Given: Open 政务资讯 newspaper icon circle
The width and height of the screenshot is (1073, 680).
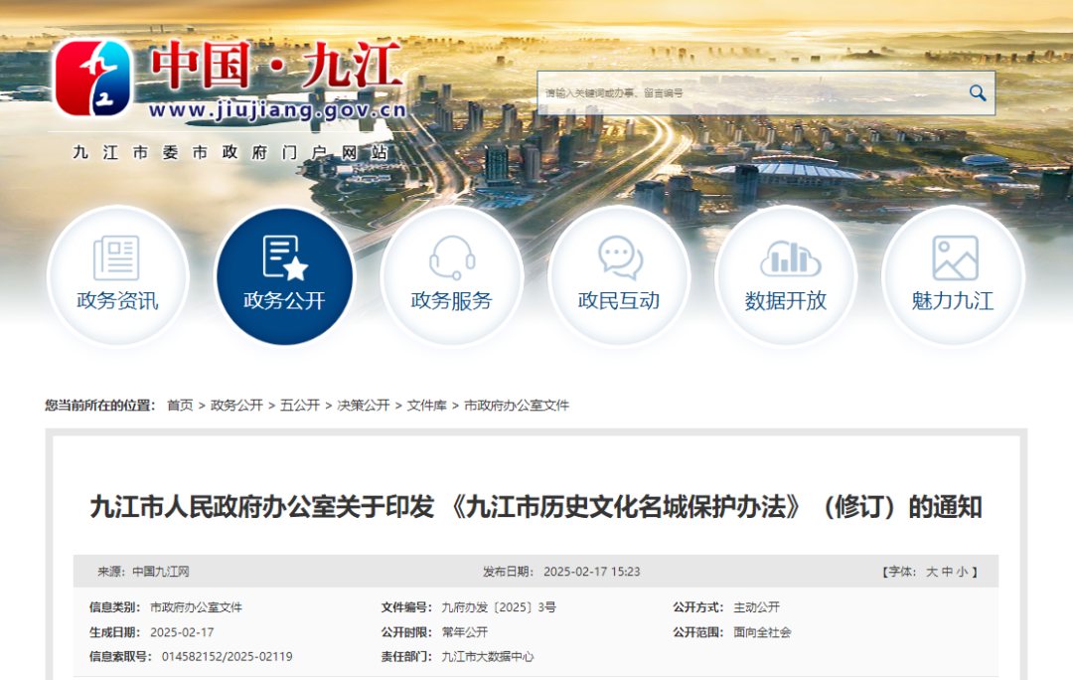Looking at the screenshot, I should point(117,276).
